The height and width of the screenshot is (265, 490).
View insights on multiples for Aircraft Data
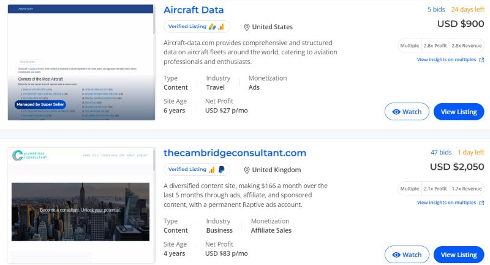click(447, 60)
